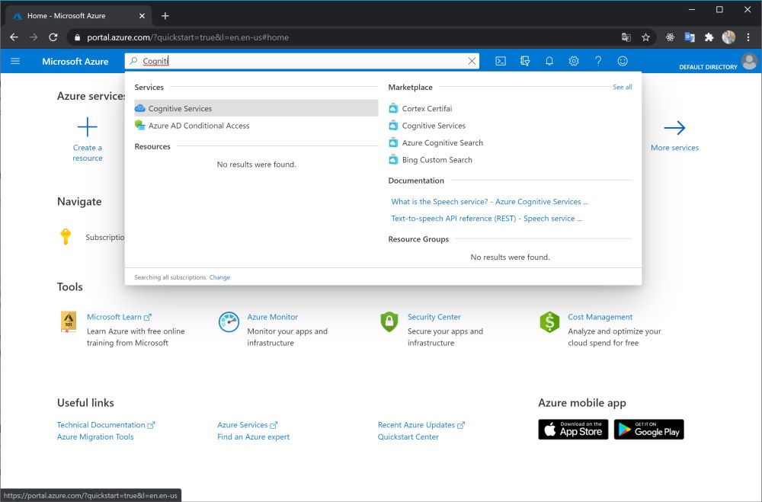Screen dimensions: 762x502
Task: Click the App Store download badge
Action: (573, 430)
